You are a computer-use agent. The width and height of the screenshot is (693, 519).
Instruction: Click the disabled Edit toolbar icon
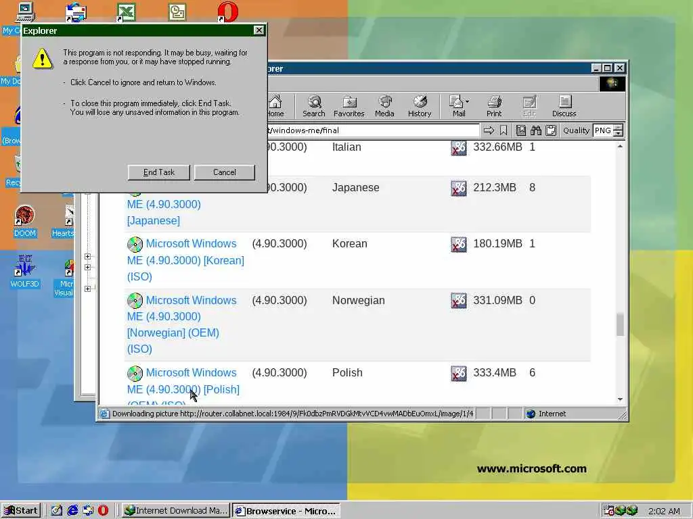click(x=529, y=106)
